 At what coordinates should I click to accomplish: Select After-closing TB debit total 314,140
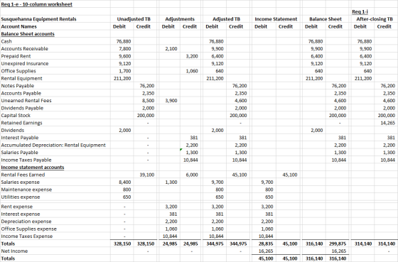point(363,244)
